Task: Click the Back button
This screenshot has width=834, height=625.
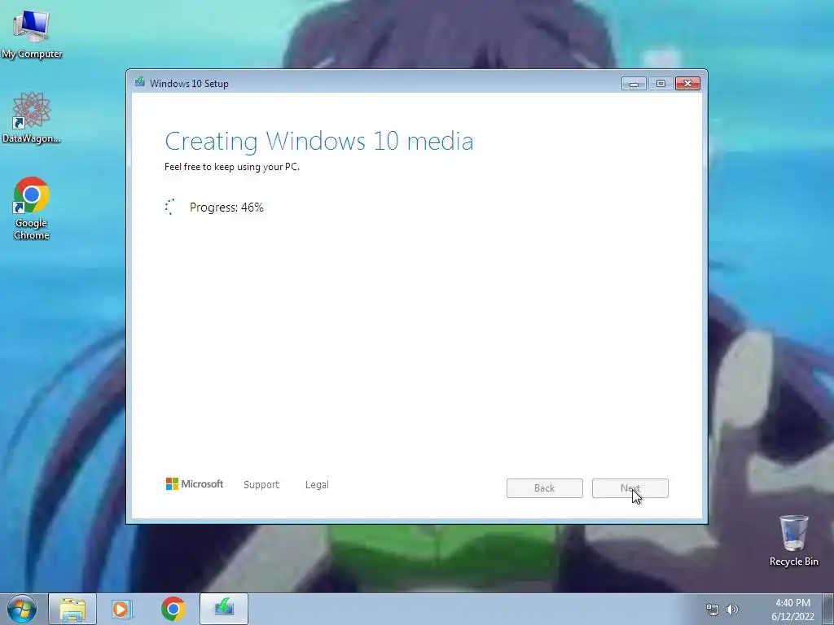Action: coord(545,488)
